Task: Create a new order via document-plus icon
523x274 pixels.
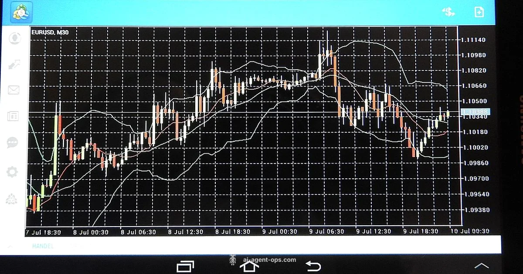Action: (x=479, y=12)
